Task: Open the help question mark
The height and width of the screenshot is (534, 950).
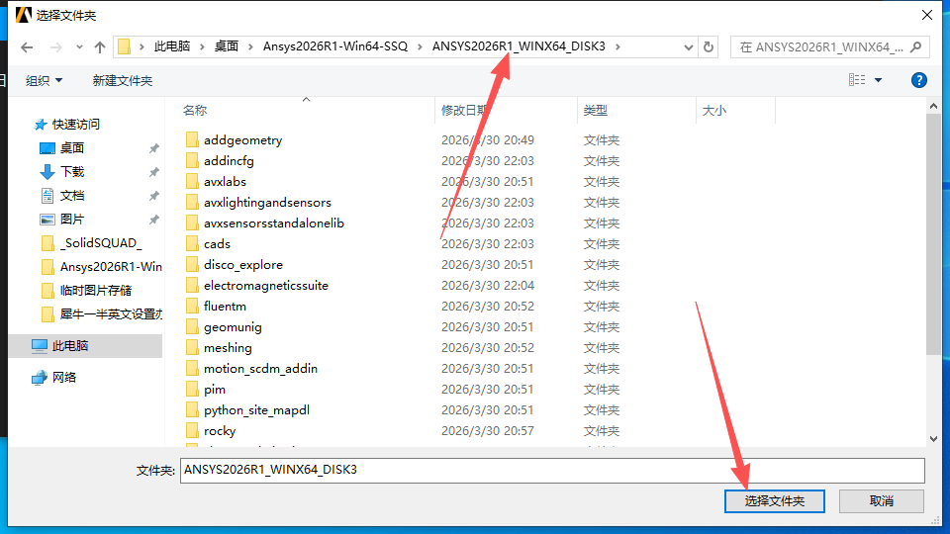Action: click(918, 80)
